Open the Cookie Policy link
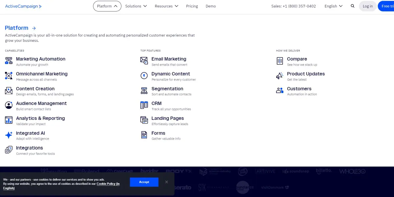 (x=108, y=184)
